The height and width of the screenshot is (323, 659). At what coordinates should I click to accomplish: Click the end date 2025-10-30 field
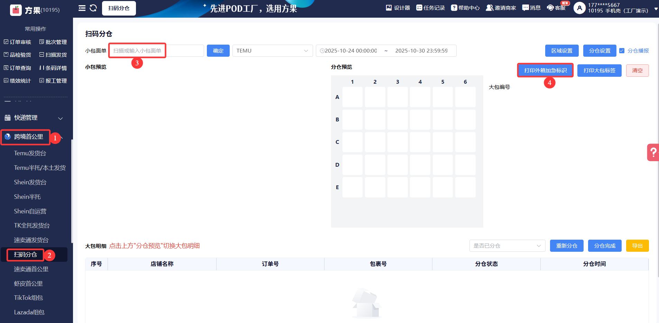tap(421, 51)
